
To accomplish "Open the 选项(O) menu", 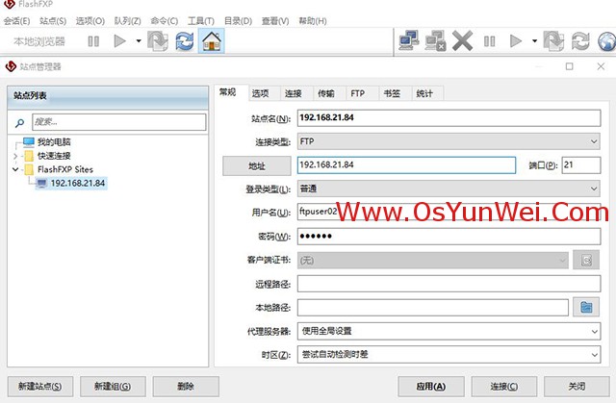I will [x=90, y=21].
